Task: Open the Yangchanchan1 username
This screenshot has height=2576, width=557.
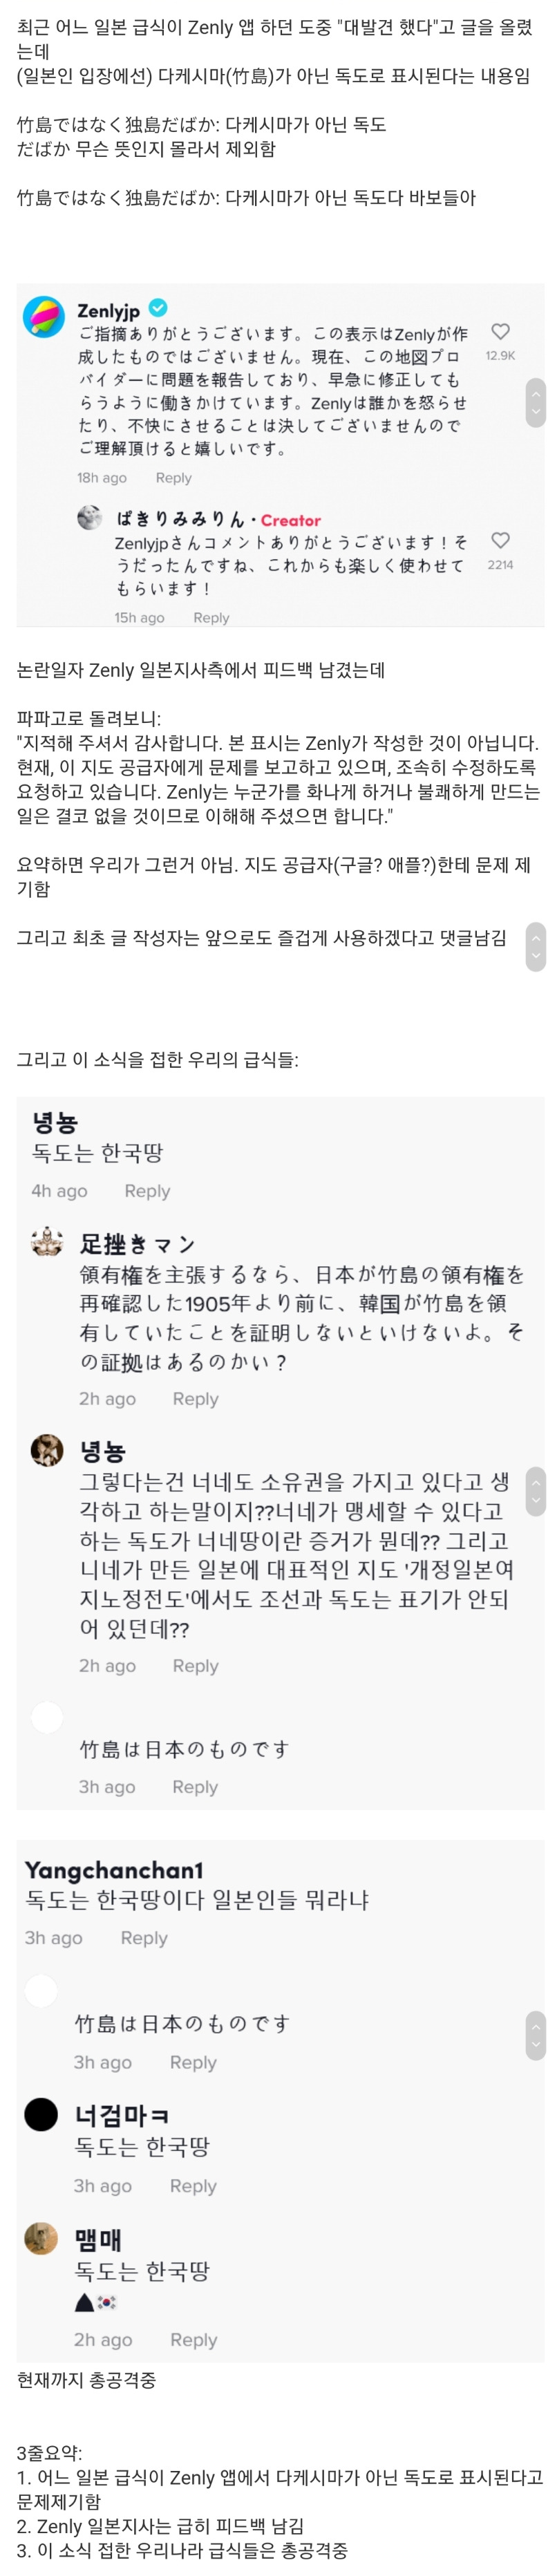Action: (x=114, y=1869)
